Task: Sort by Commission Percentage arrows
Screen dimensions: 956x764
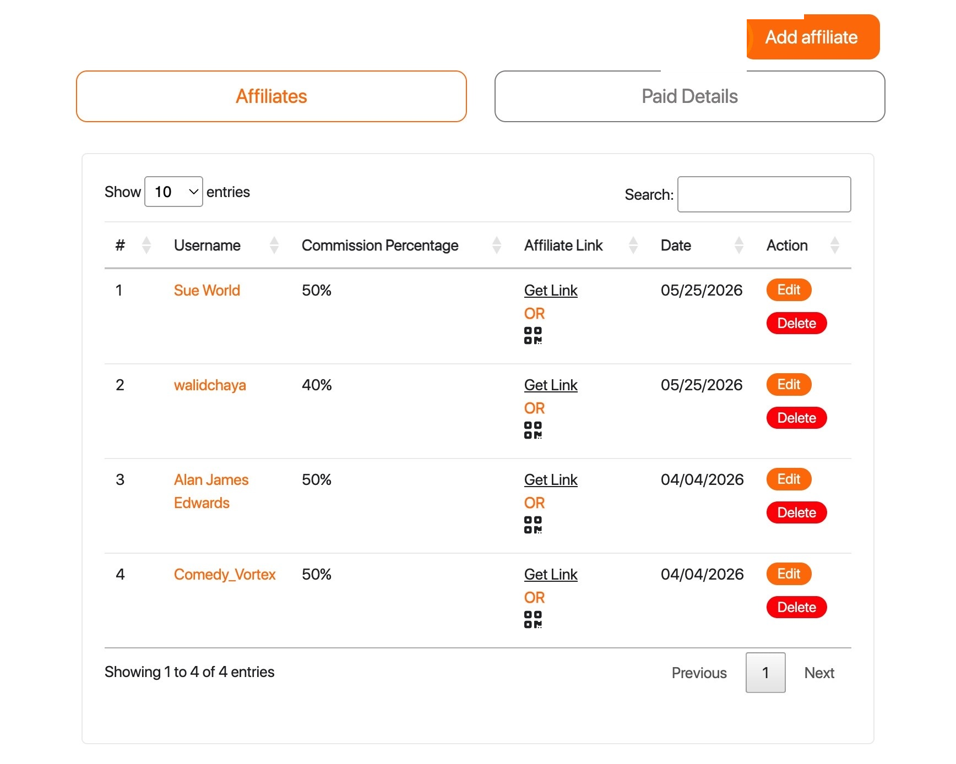Action: [497, 245]
